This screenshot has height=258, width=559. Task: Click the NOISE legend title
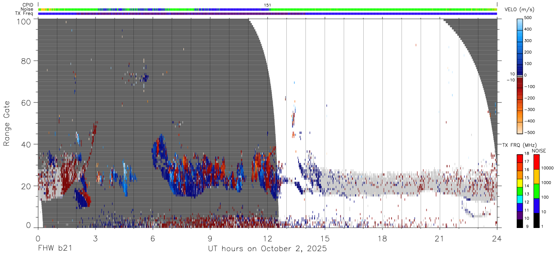[539, 151]
